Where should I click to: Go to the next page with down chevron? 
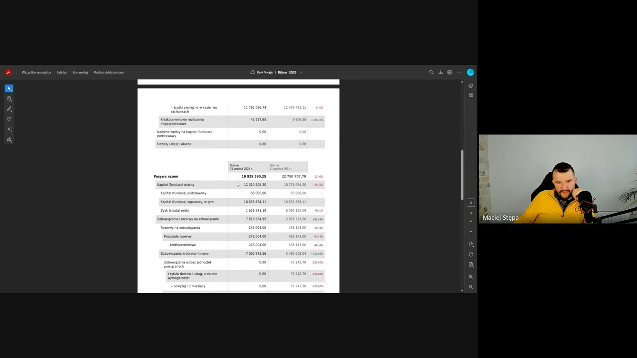click(471, 231)
